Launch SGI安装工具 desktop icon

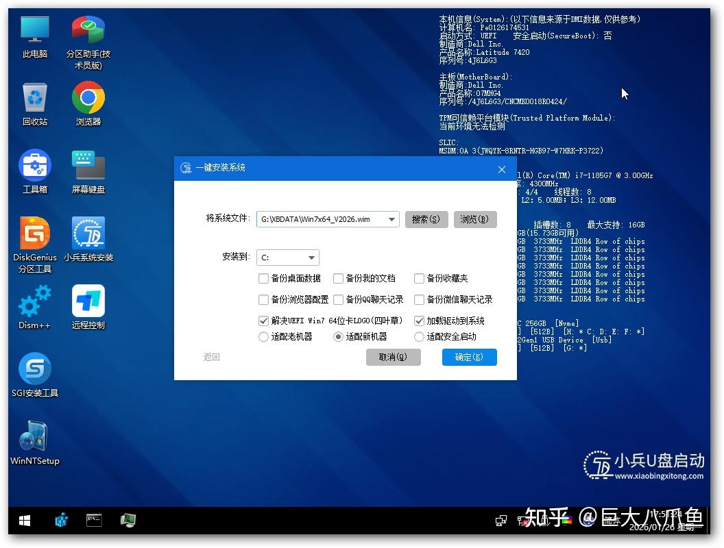(35, 375)
